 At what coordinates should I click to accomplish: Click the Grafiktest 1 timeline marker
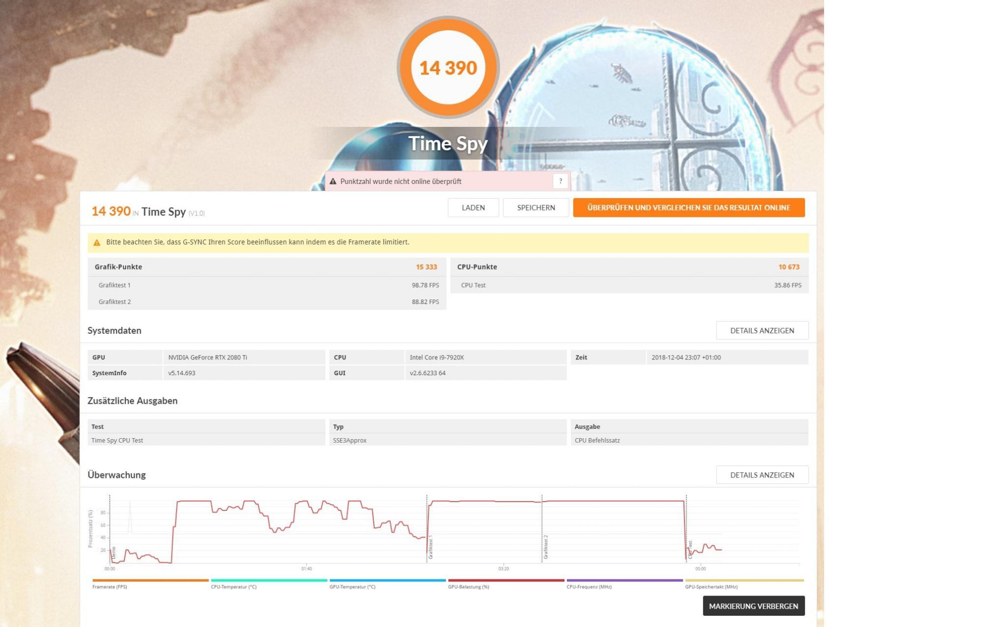pyautogui.click(x=431, y=547)
